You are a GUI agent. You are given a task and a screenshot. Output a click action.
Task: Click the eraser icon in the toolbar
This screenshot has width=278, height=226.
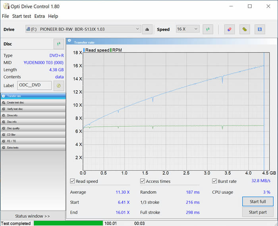click(x=229, y=29)
